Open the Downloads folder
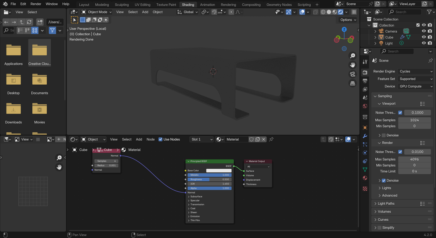 14,113
